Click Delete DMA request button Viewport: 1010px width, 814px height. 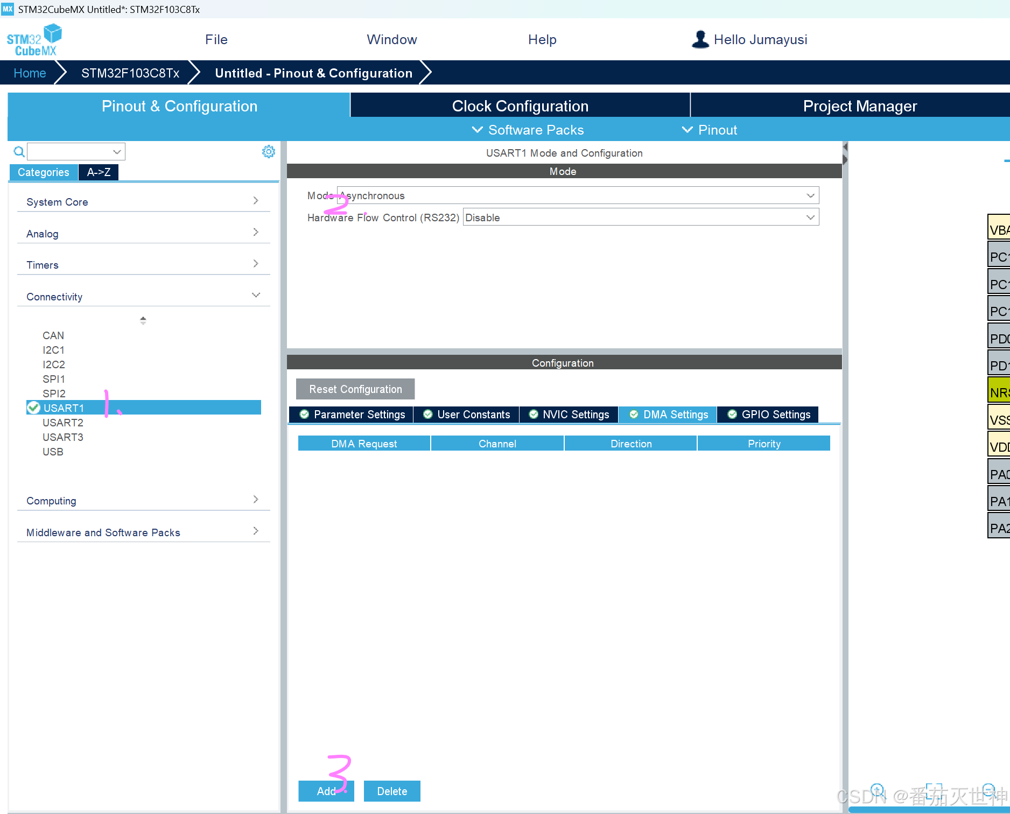(392, 791)
